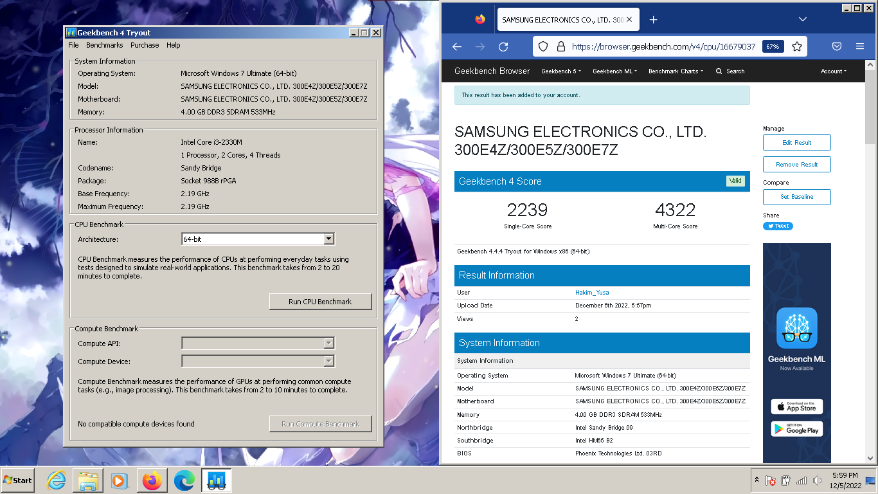Open Action Center flag icon in tray
The width and height of the screenshot is (878, 494).
coord(771,480)
